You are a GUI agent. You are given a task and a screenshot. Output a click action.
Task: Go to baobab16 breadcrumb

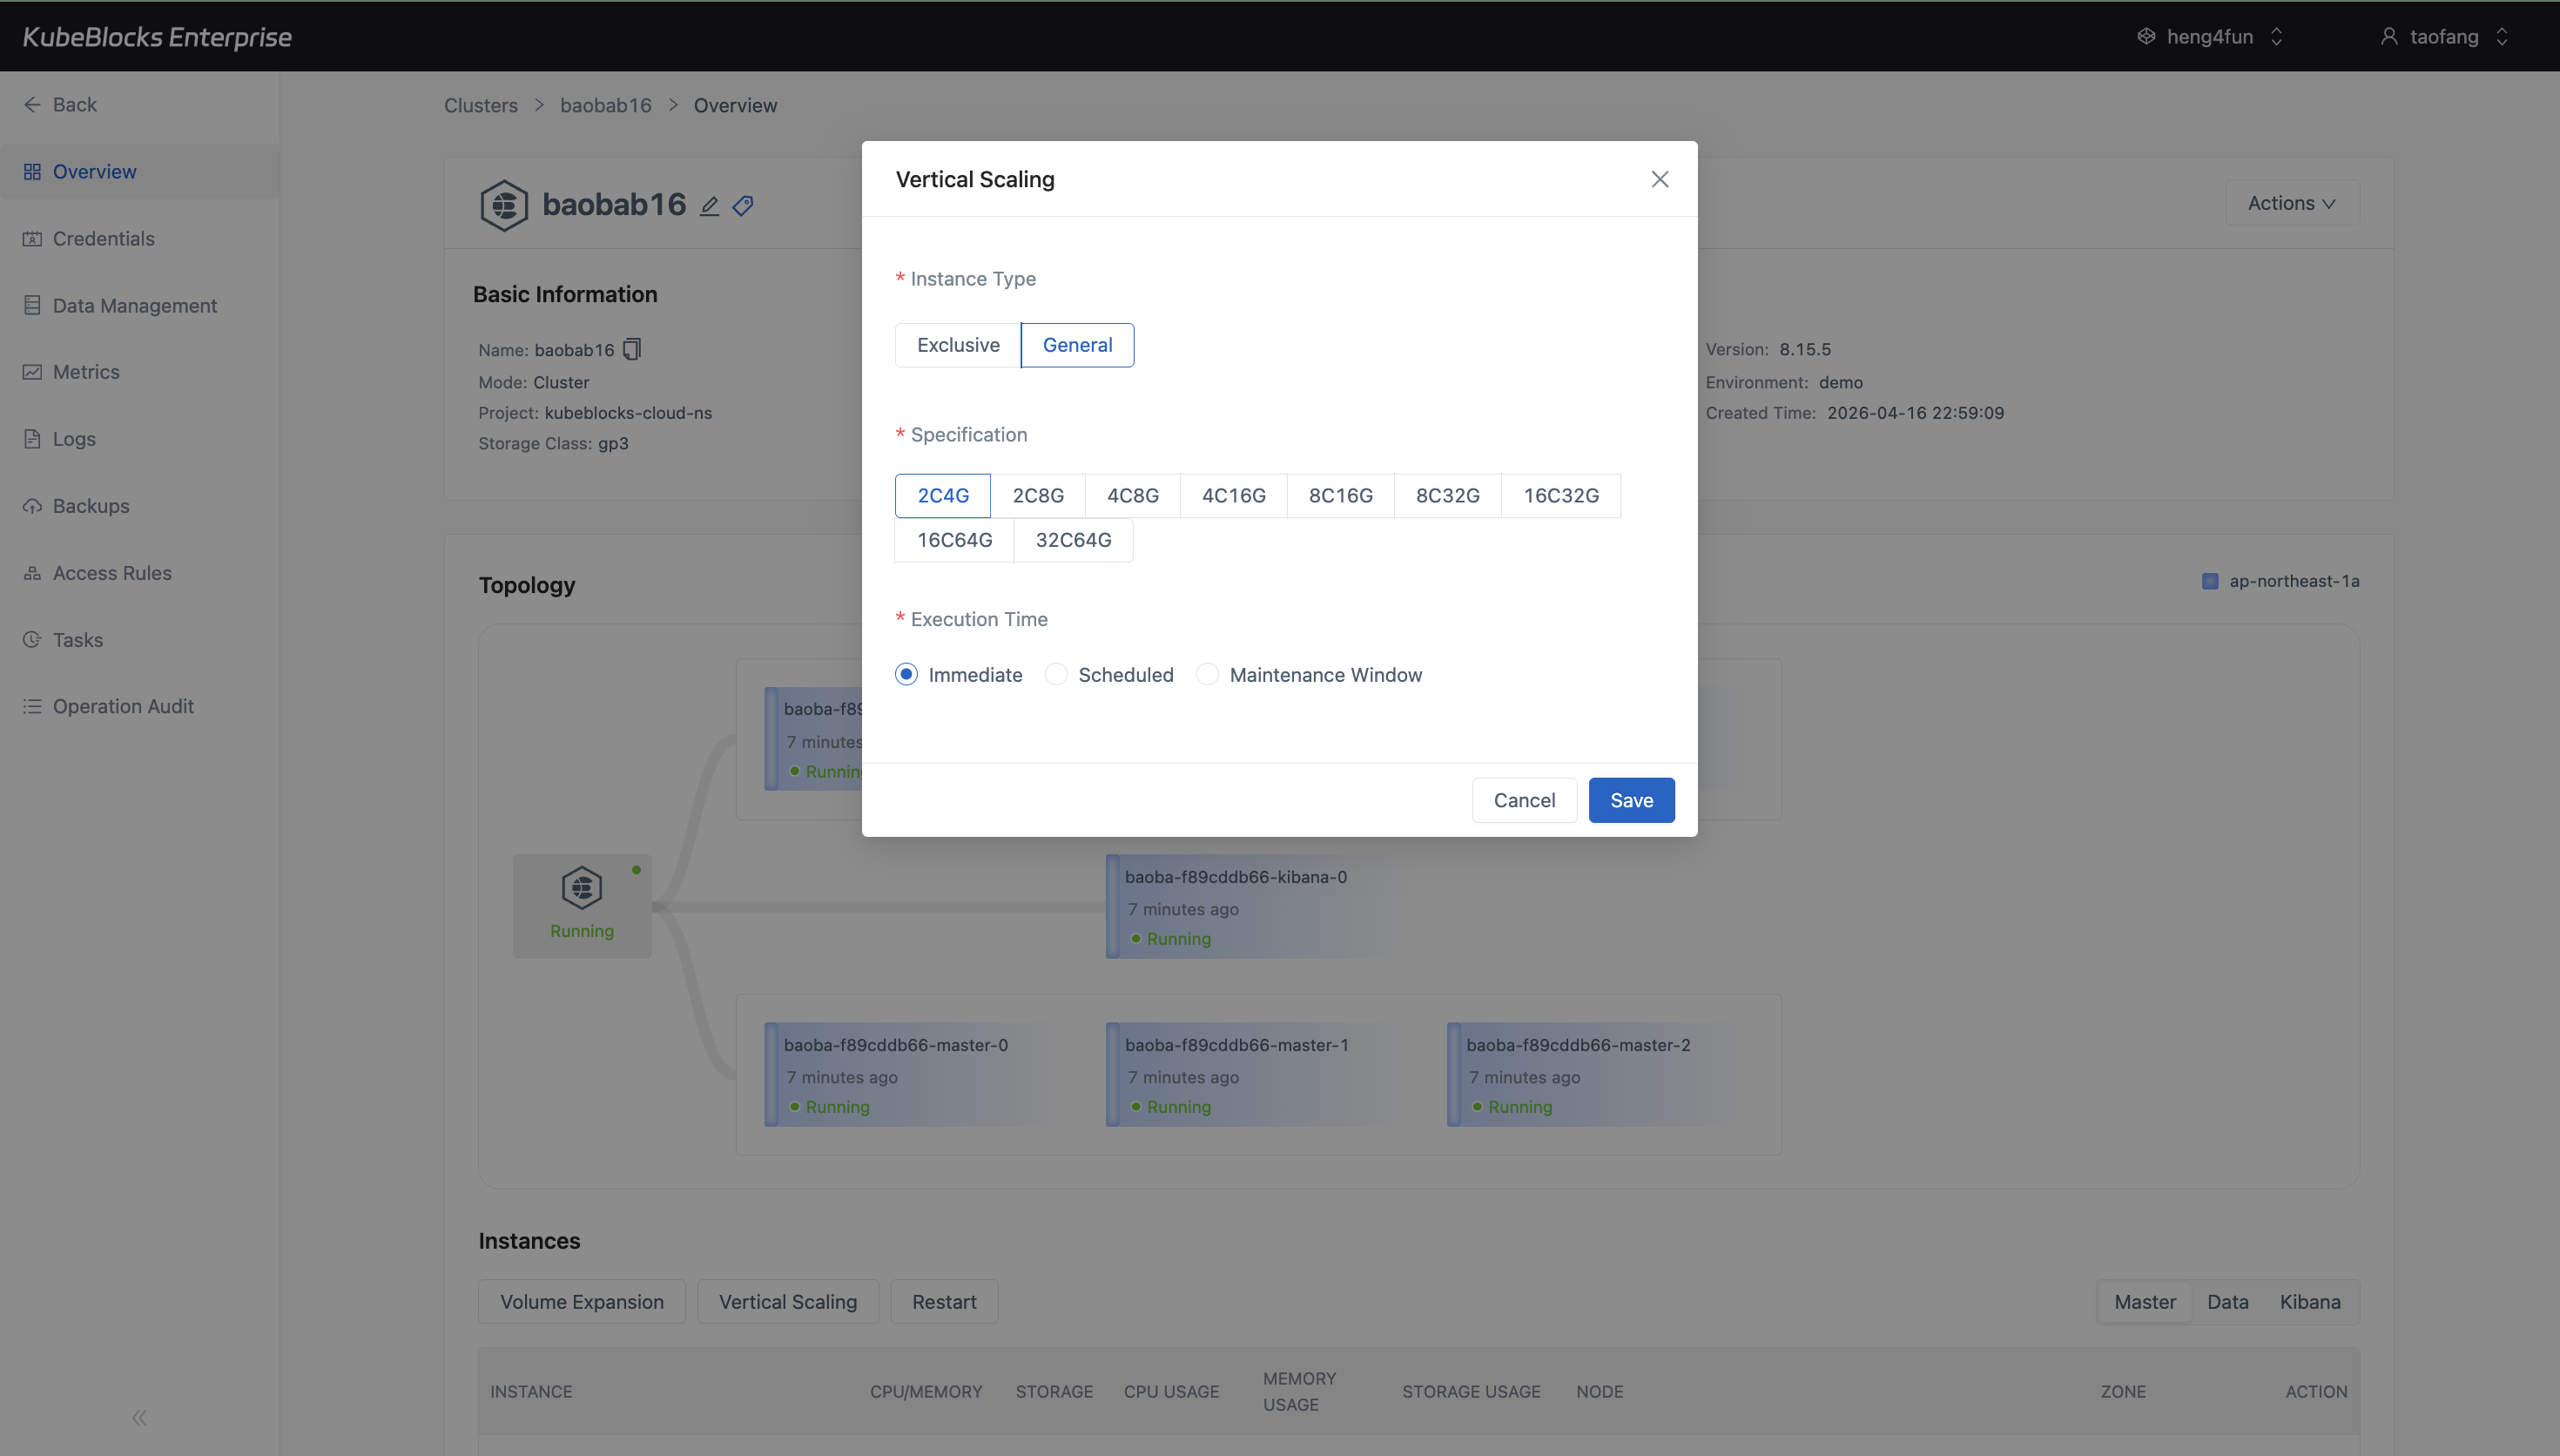click(606, 106)
